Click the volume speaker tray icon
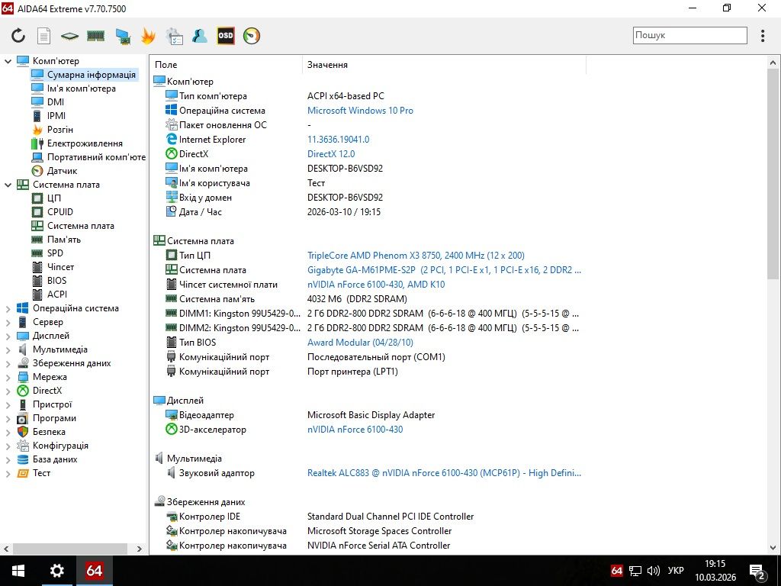The height and width of the screenshot is (586, 781). pos(653,571)
